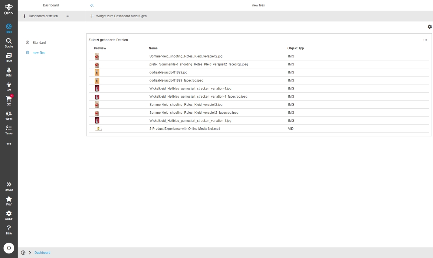Open the DAM module
Image resolution: width=433 pixels, height=258 pixels.
pos(9,58)
